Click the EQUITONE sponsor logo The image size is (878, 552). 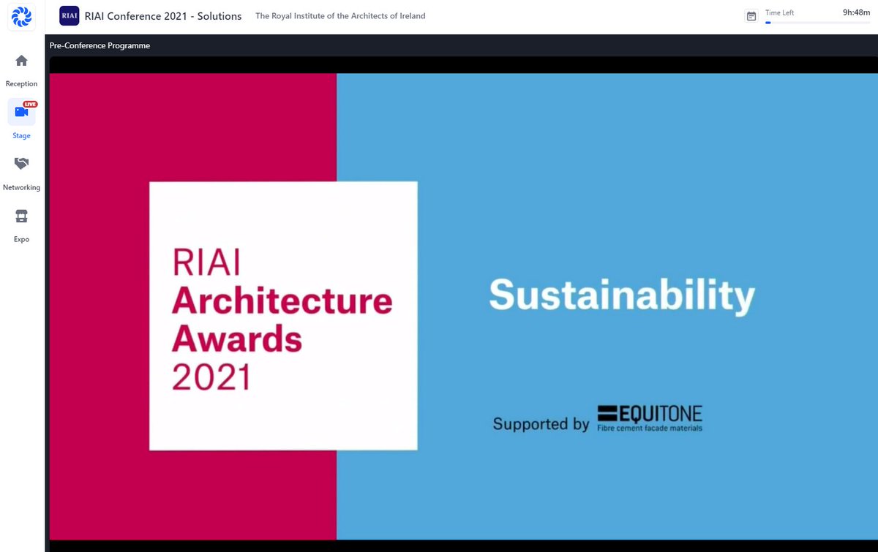tap(650, 417)
